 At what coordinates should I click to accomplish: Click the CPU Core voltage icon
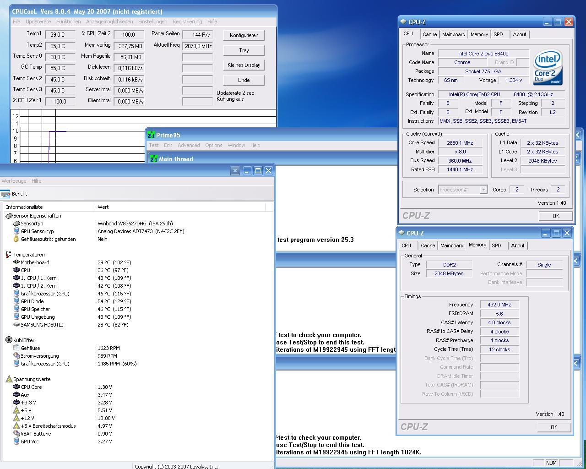[16, 387]
